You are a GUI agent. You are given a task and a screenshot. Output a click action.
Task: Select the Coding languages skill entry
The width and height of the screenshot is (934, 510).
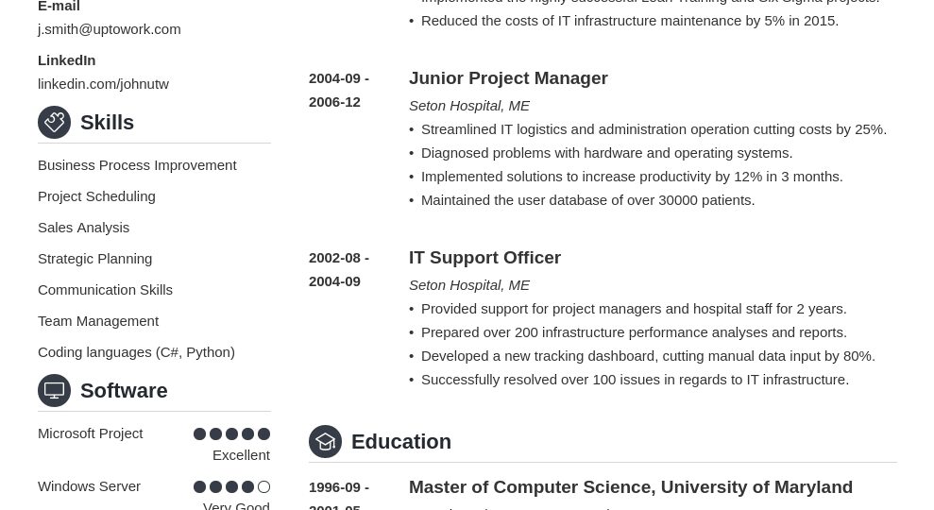click(x=136, y=352)
